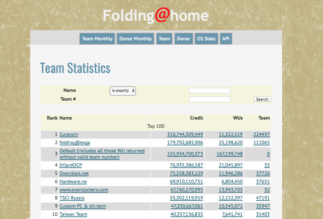The image size is (323, 219).
Task: Open the Default team name link
Action: click(x=102, y=154)
